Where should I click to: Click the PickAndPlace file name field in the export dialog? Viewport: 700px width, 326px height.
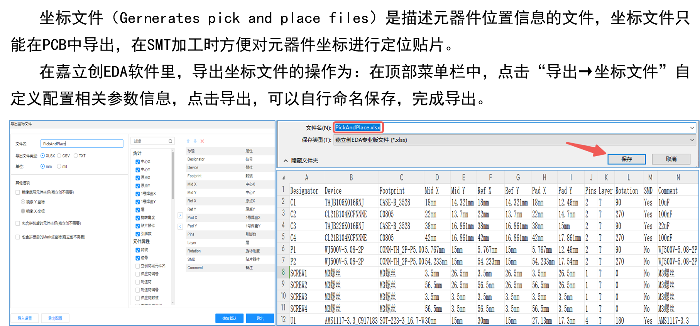pos(82,144)
